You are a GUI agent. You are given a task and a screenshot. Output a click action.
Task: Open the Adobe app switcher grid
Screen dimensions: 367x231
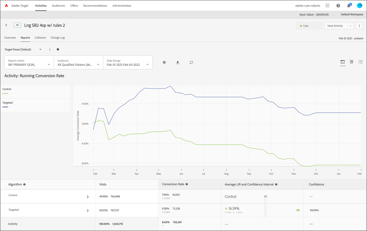tap(327, 5)
